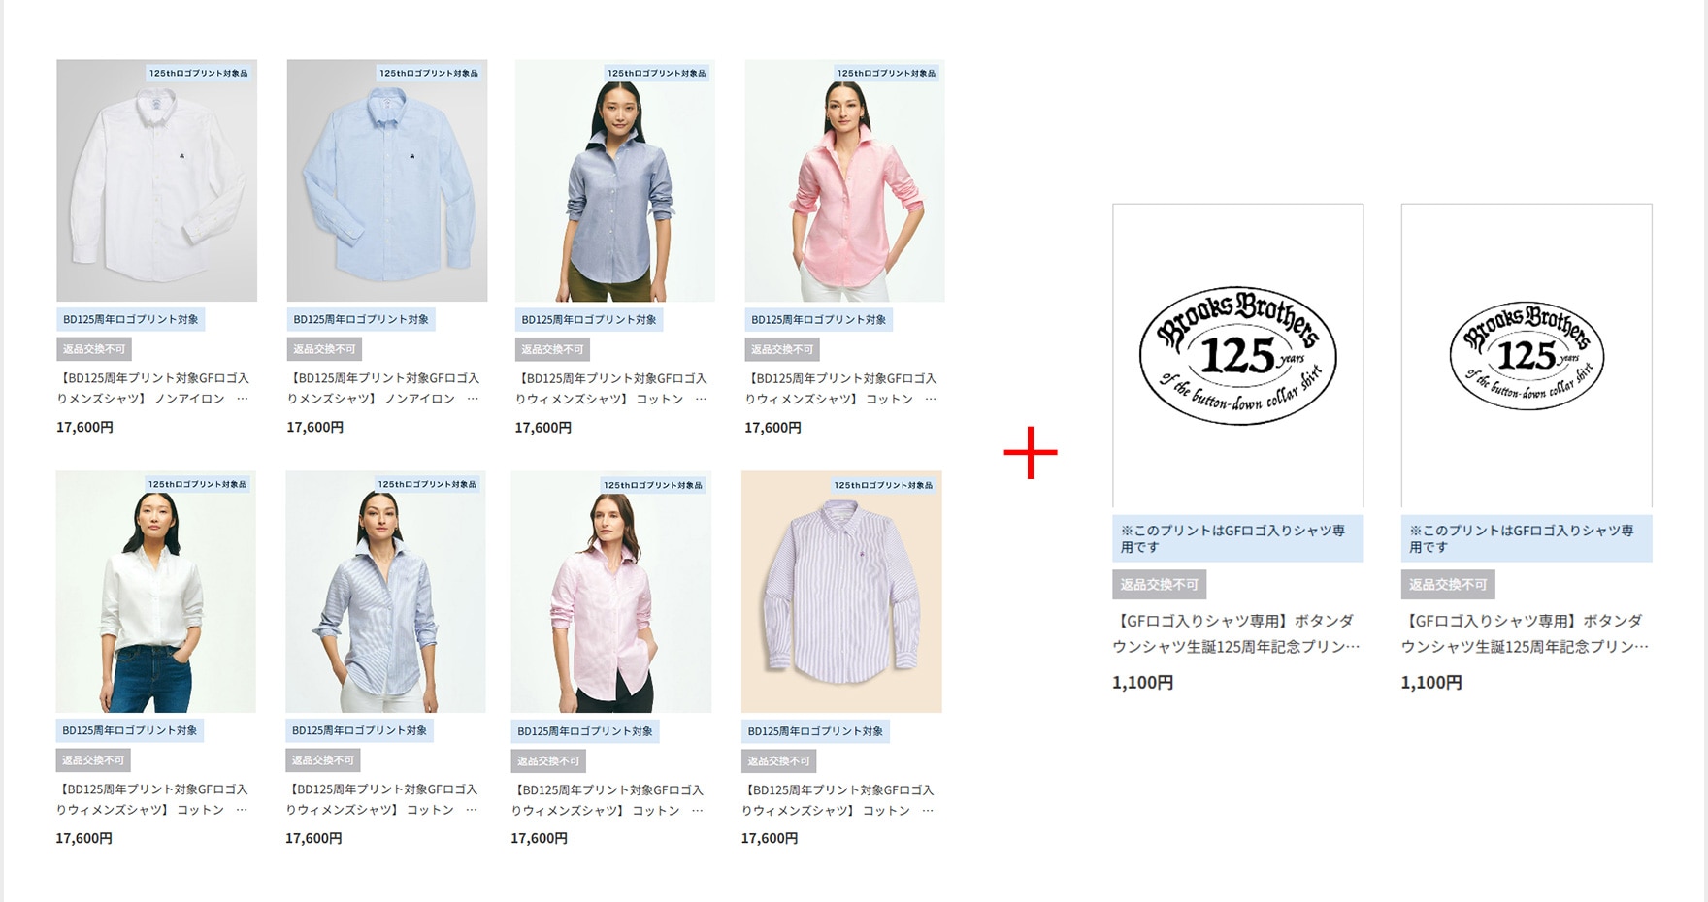
Task: Click 125th badge on pink shirt photo
Action: (x=887, y=73)
